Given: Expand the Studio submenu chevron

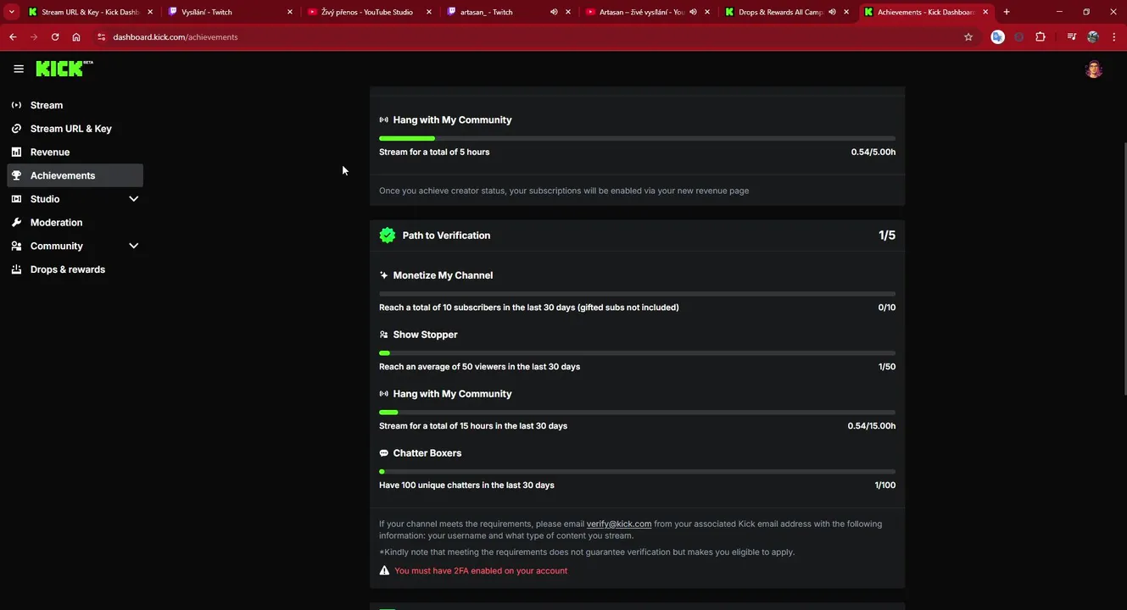Looking at the screenshot, I should point(133,199).
